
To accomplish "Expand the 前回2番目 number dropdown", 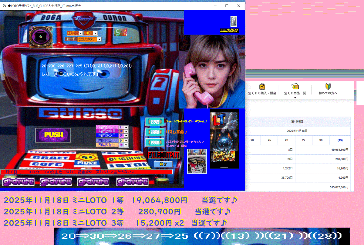I will point(126,131).
